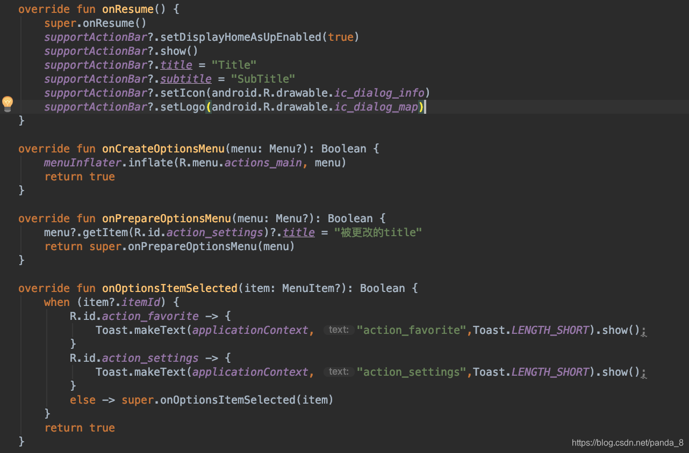Click itemId in the when expression
This screenshot has height=453, width=689.
pyautogui.click(x=141, y=302)
